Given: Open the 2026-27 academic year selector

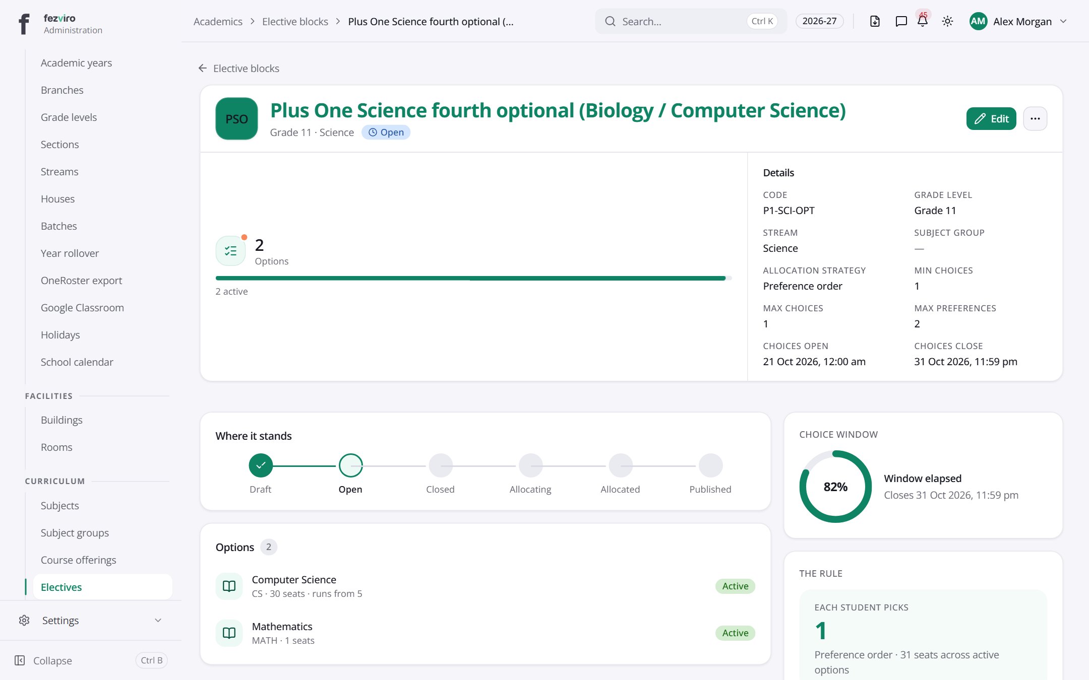Looking at the screenshot, I should pyautogui.click(x=819, y=21).
